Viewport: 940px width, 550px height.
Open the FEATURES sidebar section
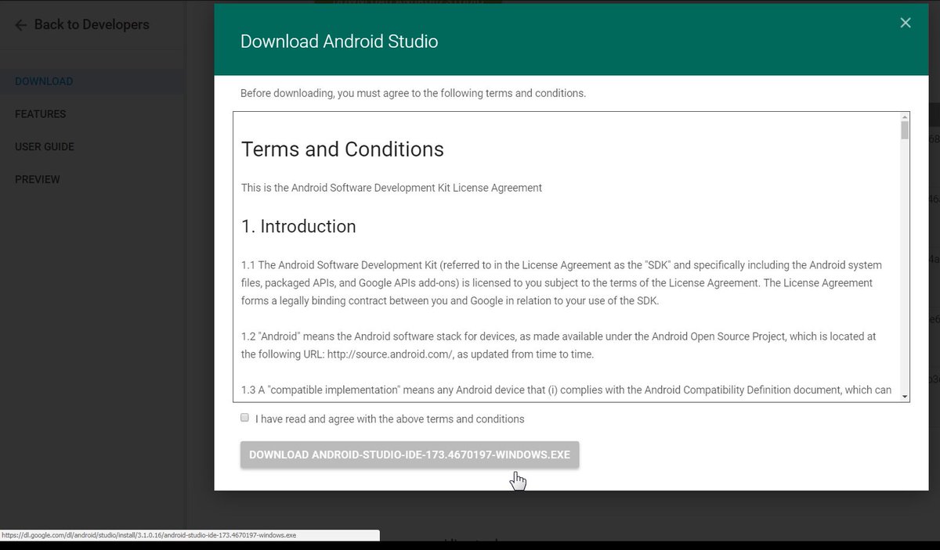(41, 114)
